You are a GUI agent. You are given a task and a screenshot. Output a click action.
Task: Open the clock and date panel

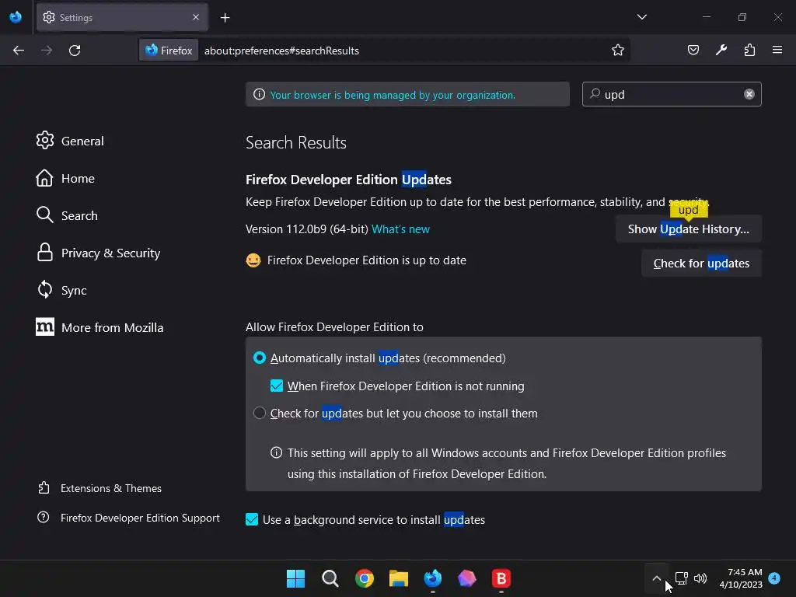click(x=741, y=578)
